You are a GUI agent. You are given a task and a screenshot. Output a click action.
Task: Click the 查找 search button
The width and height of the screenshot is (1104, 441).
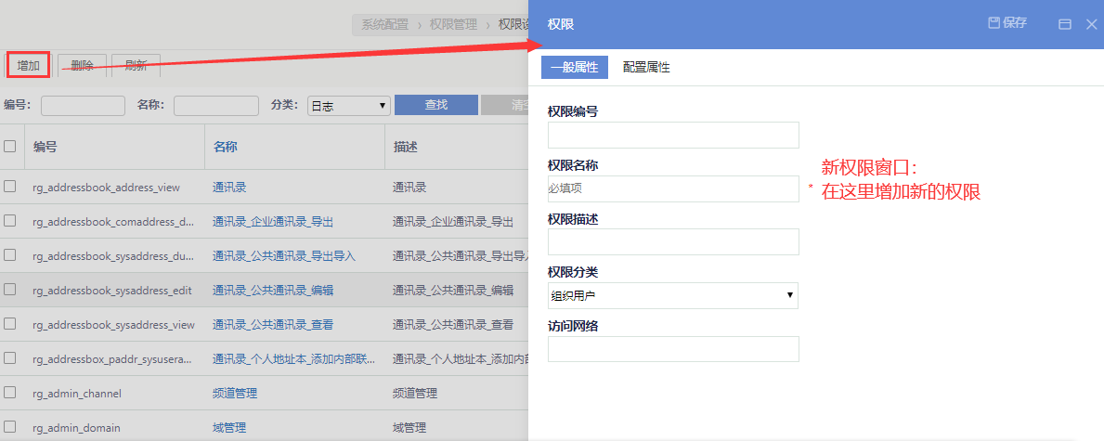(435, 105)
